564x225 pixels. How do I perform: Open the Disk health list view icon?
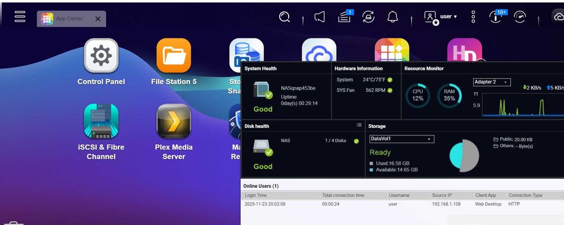(359, 125)
